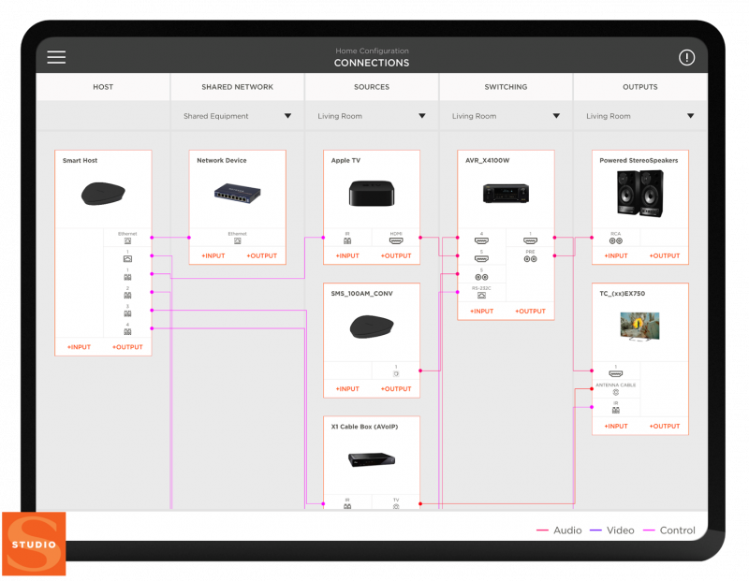Switch to the SWITCHING tab
749x581 pixels.
[x=506, y=87]
